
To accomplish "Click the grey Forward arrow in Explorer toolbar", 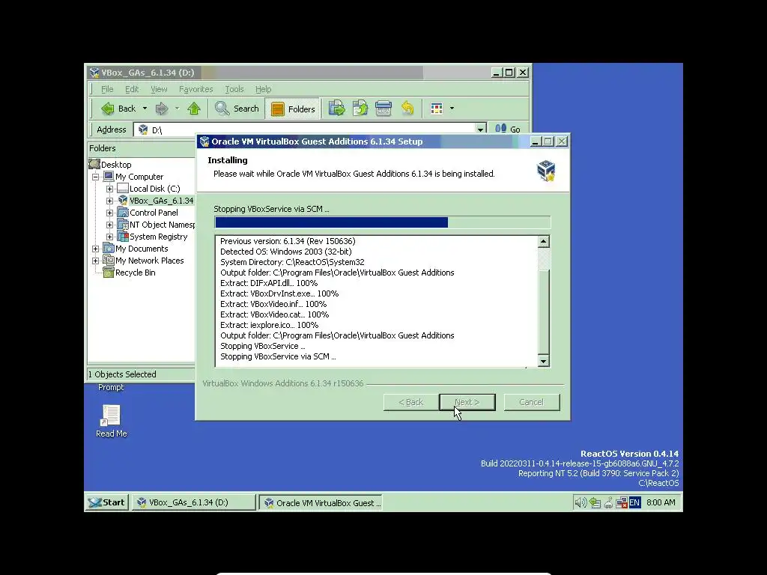I will 162,109.
